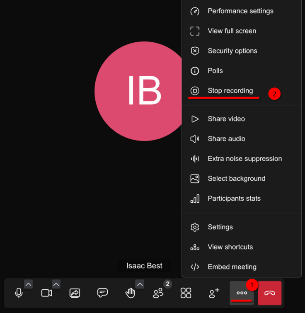305x313 pixels.
Task: Start screen sharing from toolbar
Action: pyautogui.click(x=75, y=293)
